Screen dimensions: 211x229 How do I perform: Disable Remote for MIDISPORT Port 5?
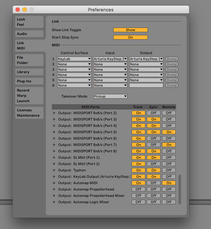pos(169,132)
